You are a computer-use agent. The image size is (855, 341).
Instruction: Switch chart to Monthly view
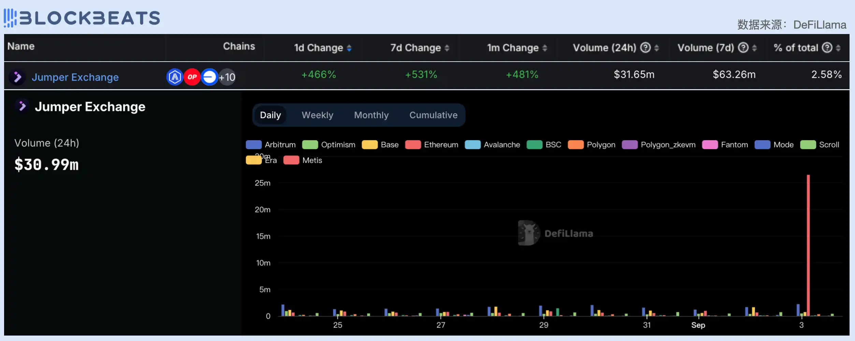(371, 115)
